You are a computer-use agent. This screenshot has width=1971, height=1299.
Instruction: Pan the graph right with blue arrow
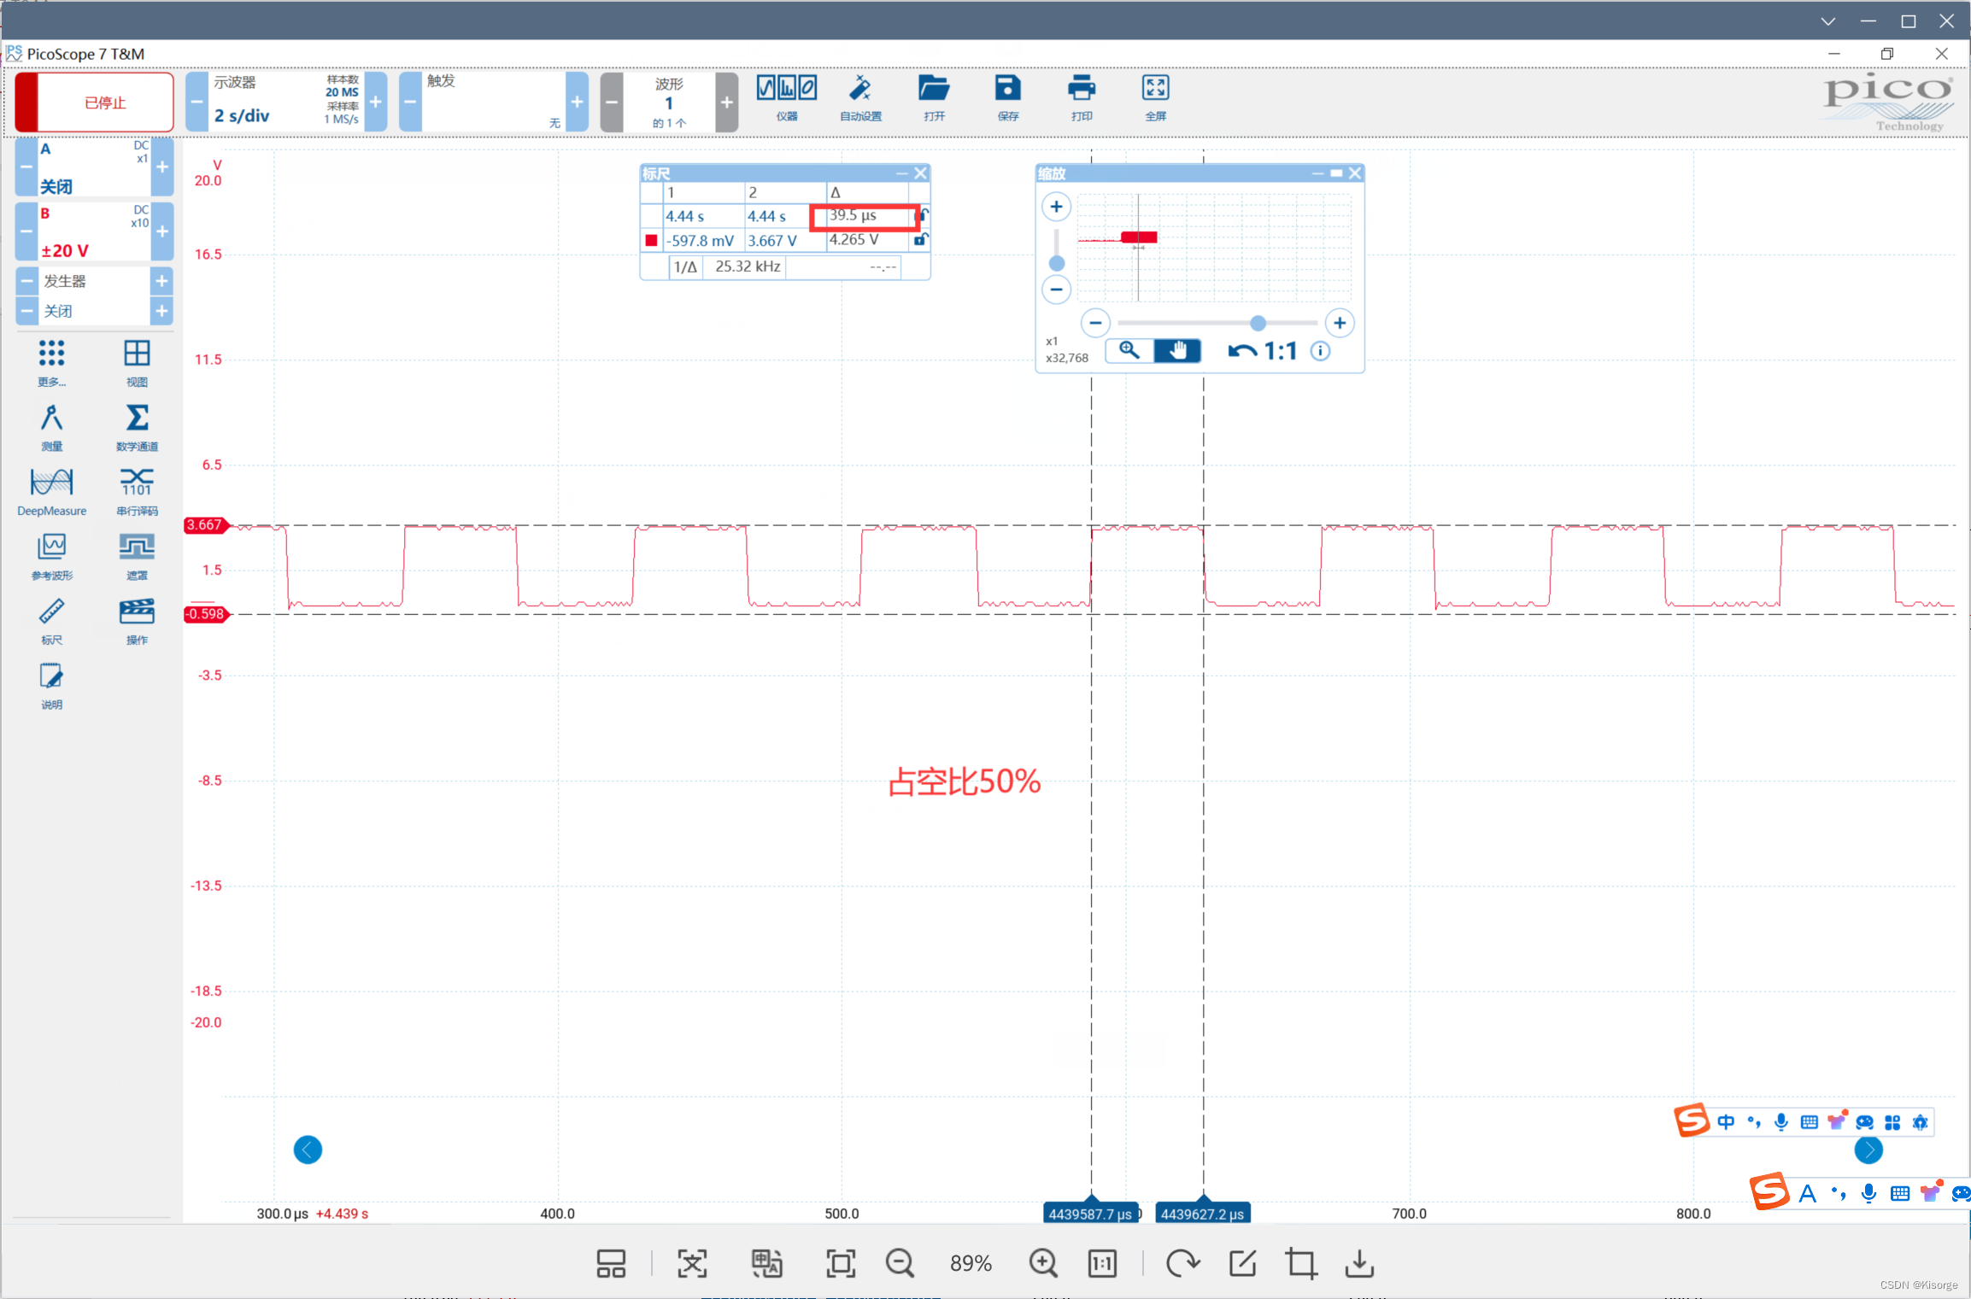pyautogui.click(x=1868, y=1150)
